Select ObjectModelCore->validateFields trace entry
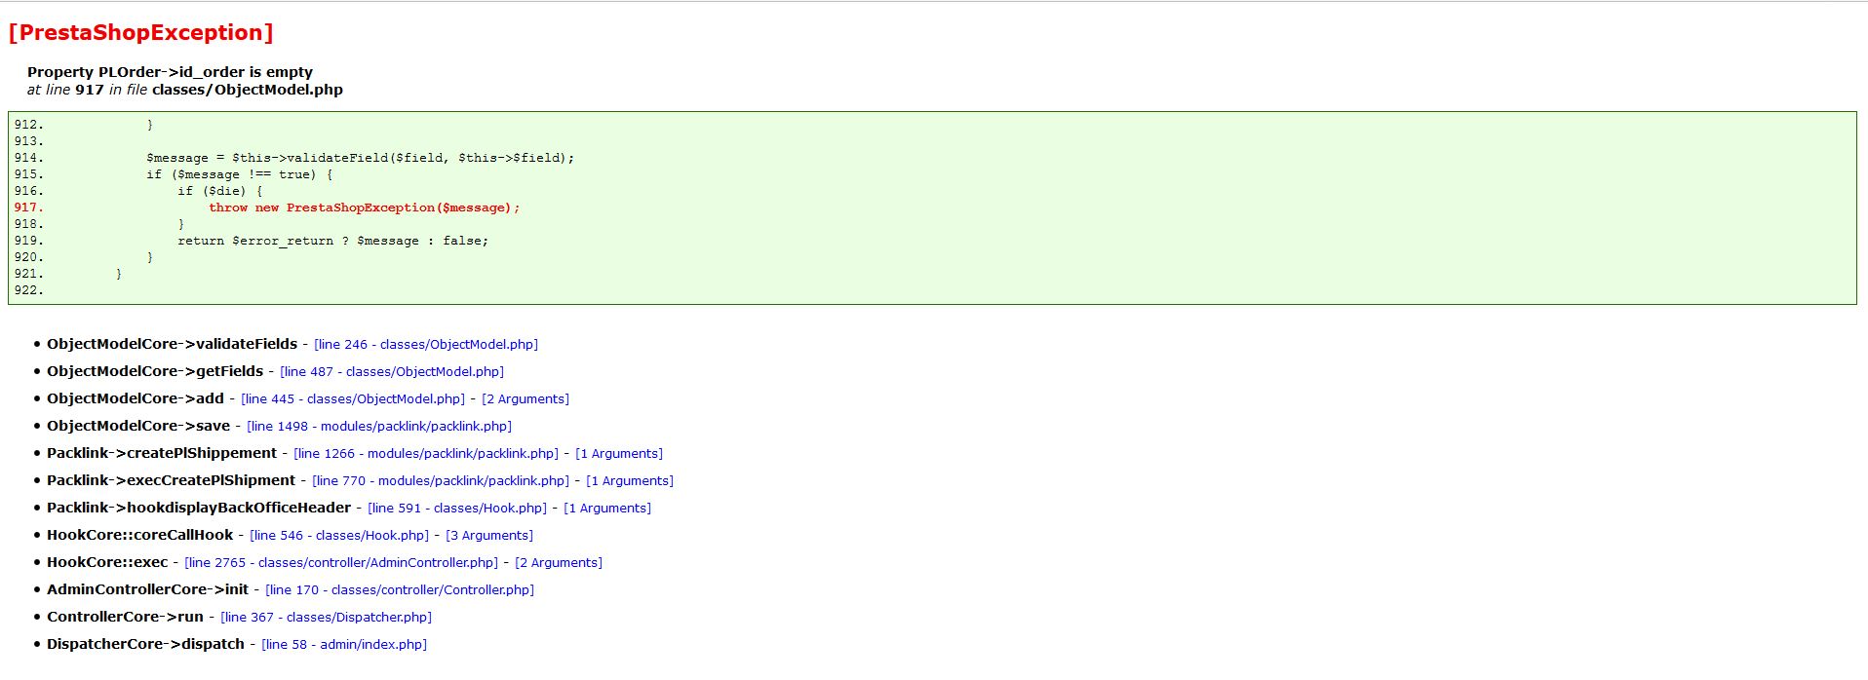1868x680 pixels. click(x=173, y=344)
